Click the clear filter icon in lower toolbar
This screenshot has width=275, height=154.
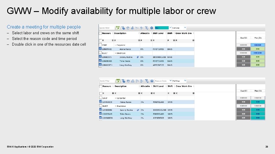pos(147,81)
